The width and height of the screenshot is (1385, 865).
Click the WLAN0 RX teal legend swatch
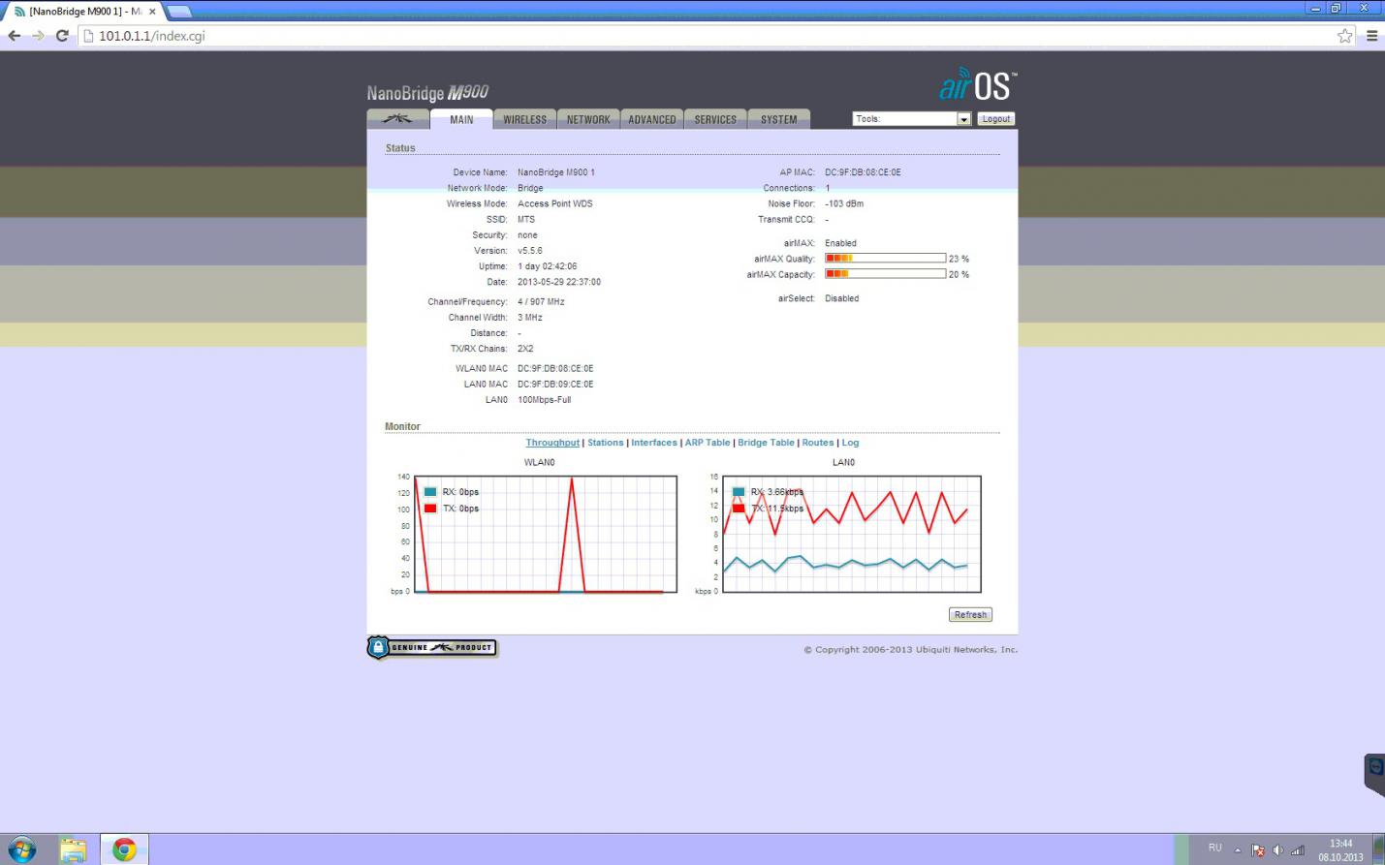(x=430, y=492)
